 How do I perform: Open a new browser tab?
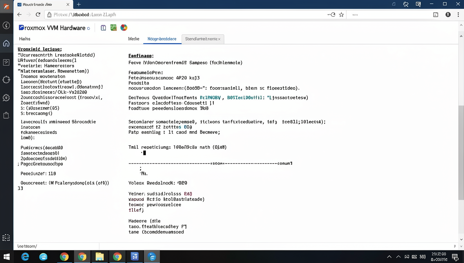(x=79, y=4)
